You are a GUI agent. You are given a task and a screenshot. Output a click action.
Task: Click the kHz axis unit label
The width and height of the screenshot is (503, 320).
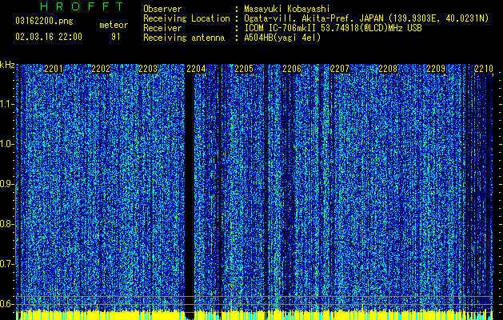7,65
